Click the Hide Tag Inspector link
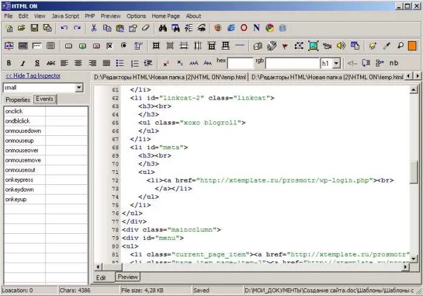This screenshot has width=423, height=296. [33, 76]
